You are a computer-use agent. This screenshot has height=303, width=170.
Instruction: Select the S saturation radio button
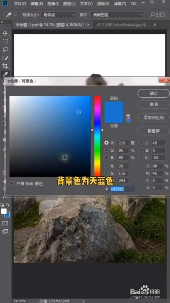[106, 150]
